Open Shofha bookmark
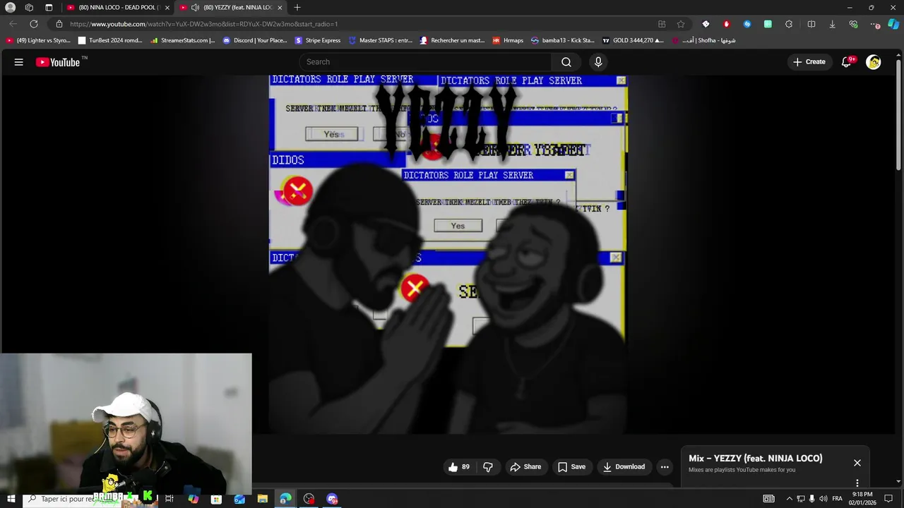904x508 pixels. point(703,40)
